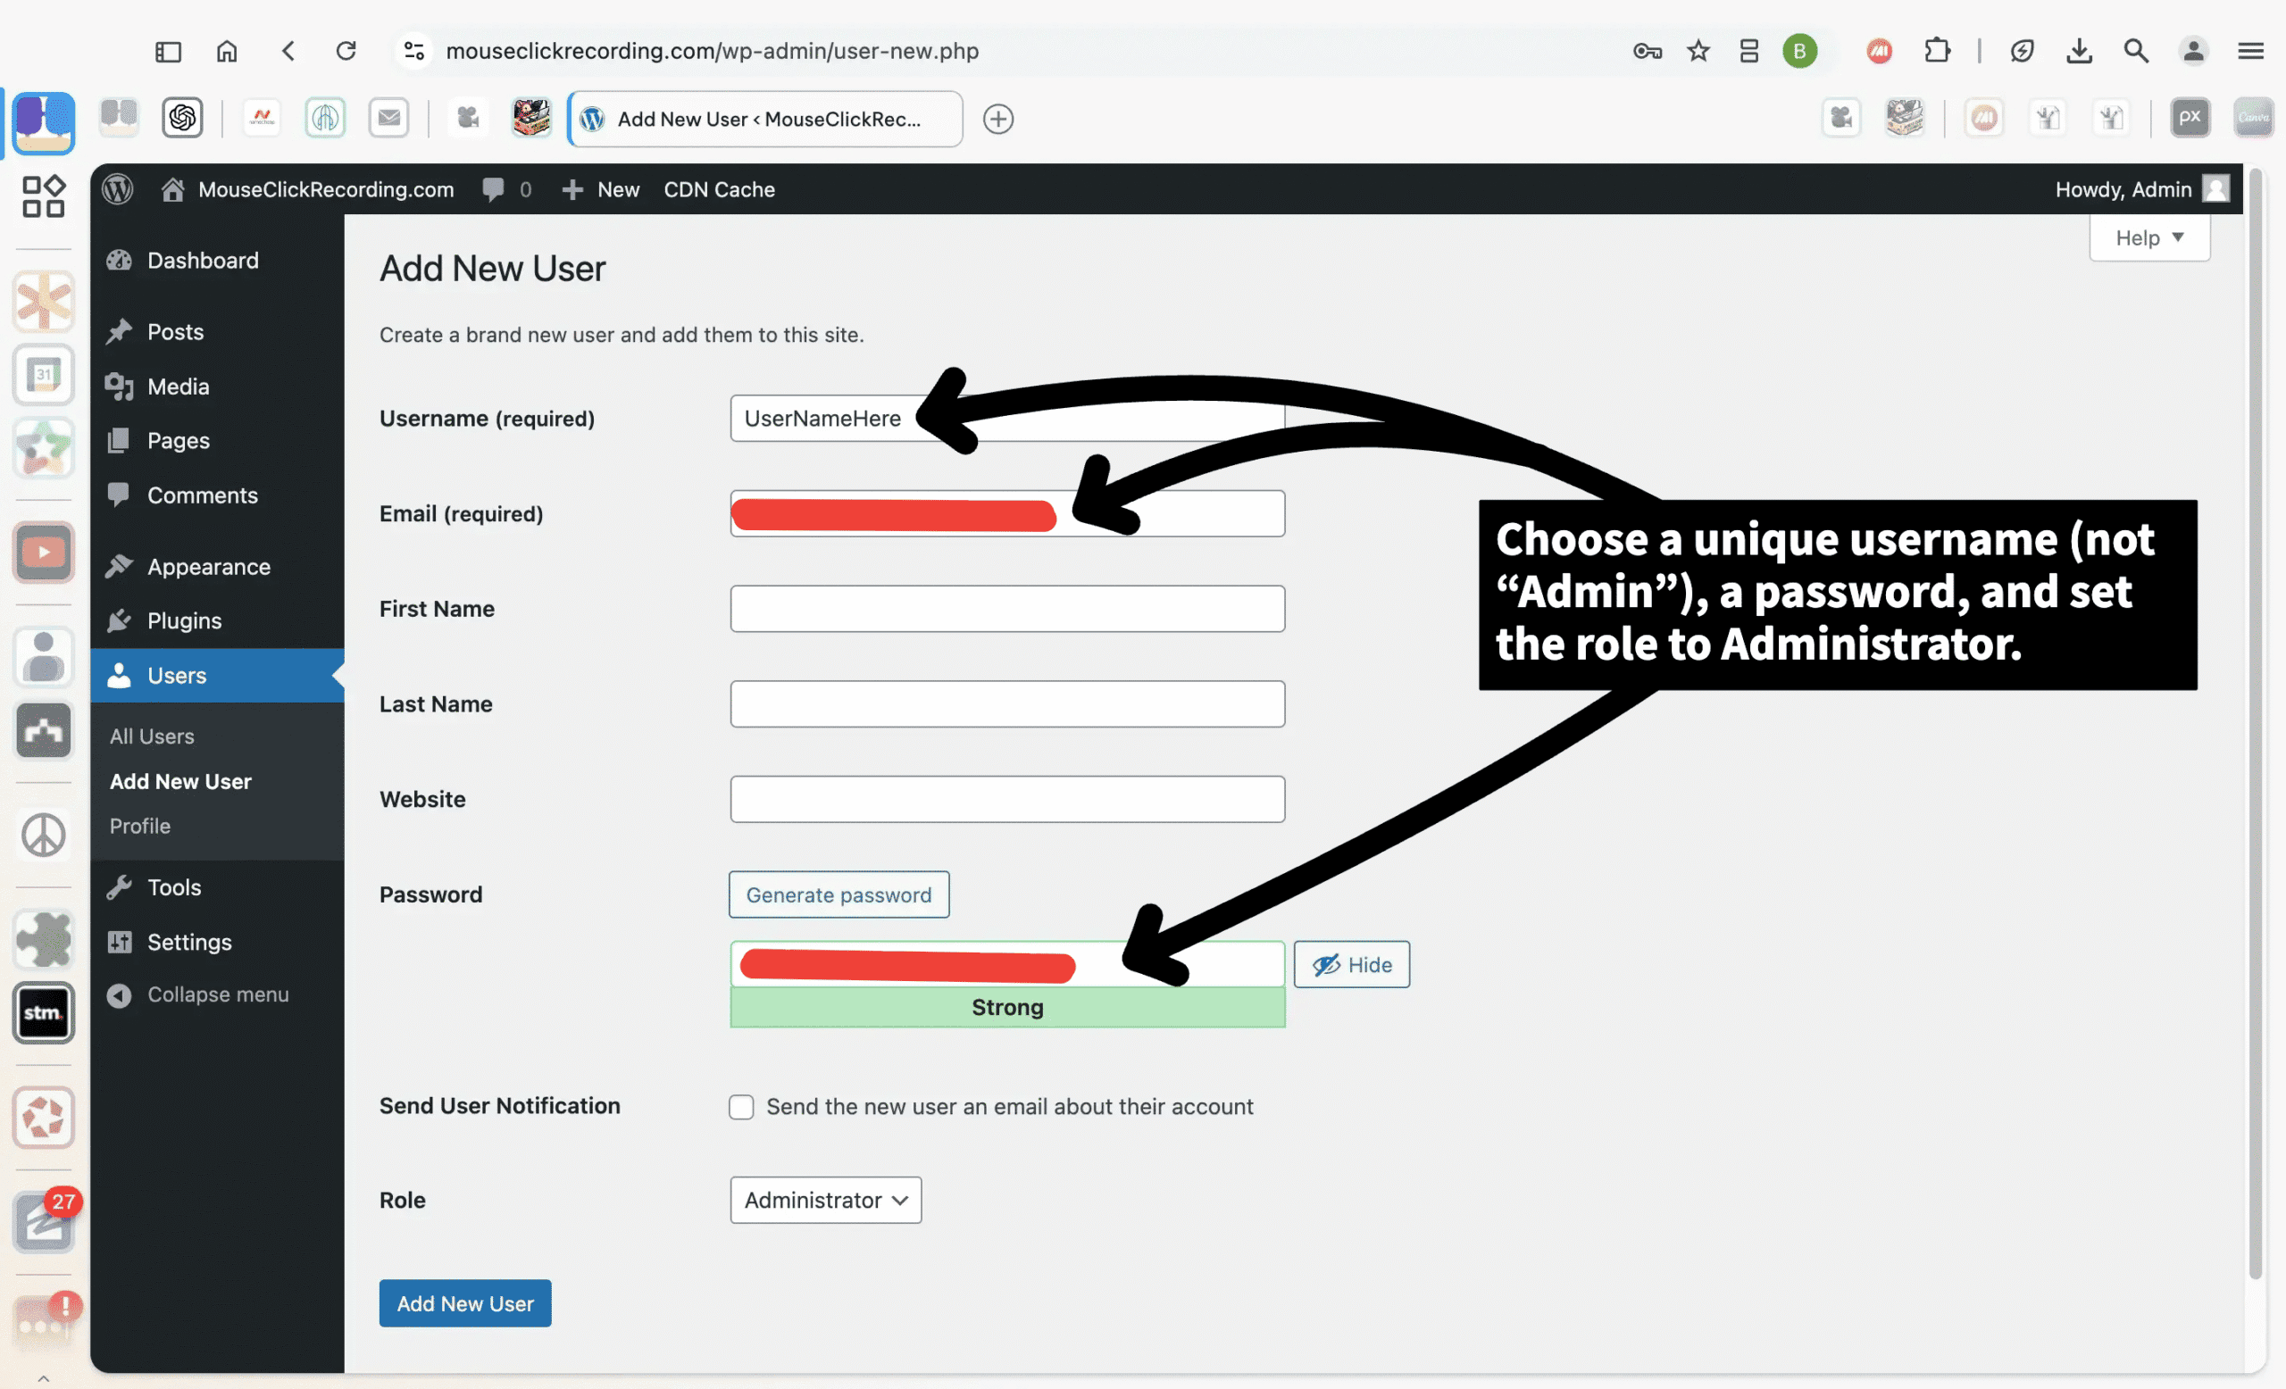
Task: Open the comments bubble in admin bar
Action: (x=505, y=189)
